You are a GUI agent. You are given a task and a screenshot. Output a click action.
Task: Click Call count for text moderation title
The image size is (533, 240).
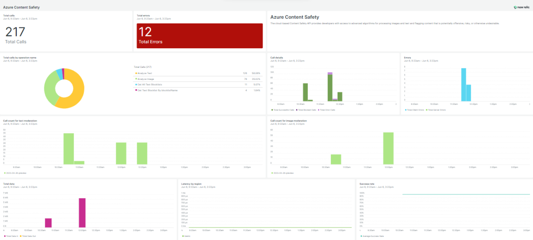coord(20,120)
